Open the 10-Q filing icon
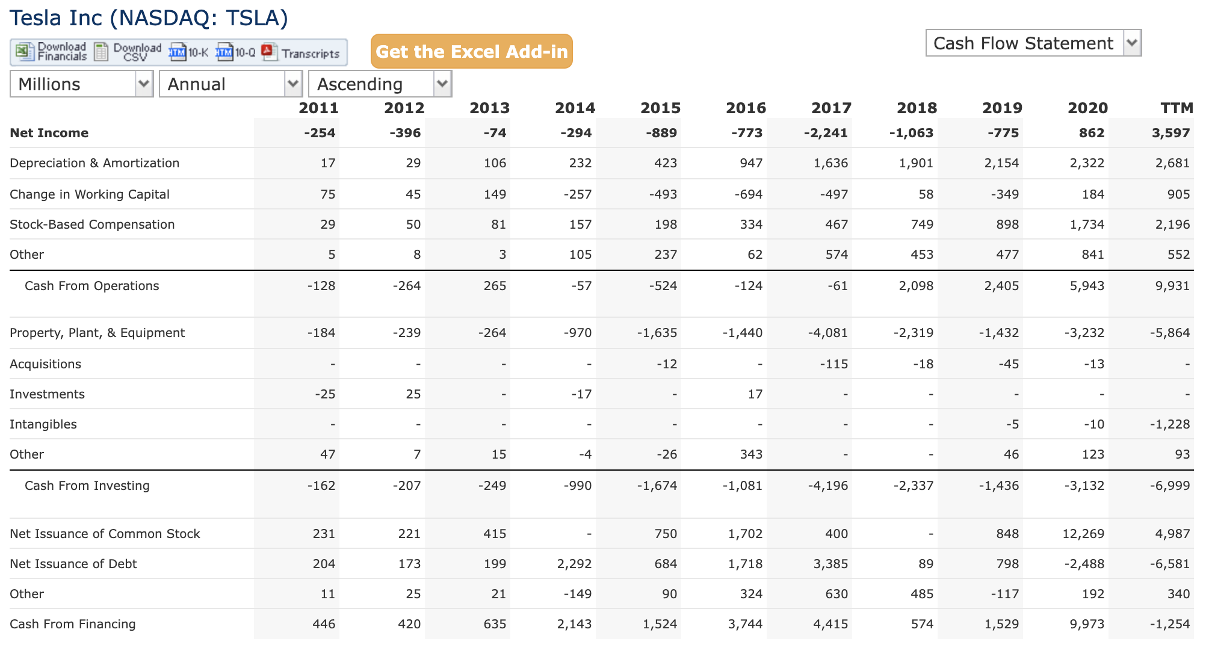The height and width of the screenshot is (650, 1206). pyautogui.click(x=224, y=52)
